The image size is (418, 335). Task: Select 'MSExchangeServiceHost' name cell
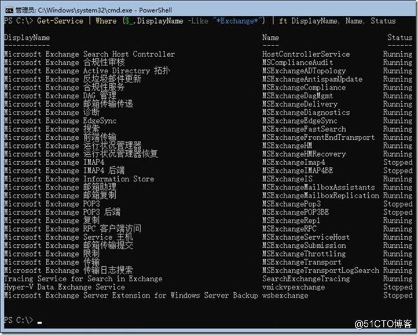click(x=306, y=237)
